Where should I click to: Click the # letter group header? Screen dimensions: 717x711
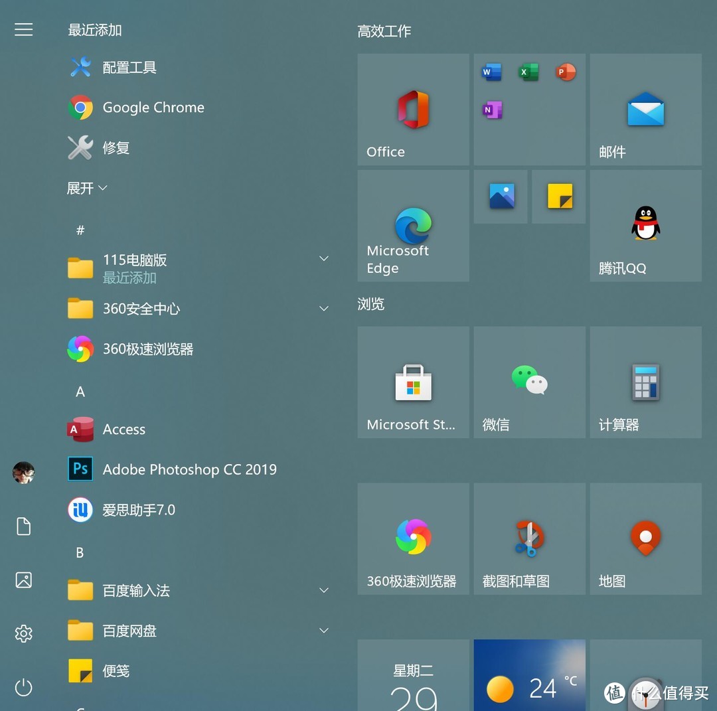[80, 230]
